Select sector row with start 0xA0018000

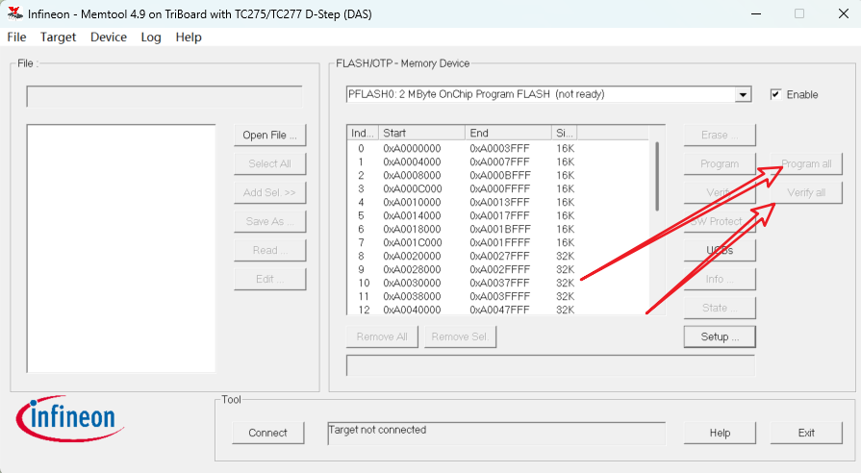point(498,229)
